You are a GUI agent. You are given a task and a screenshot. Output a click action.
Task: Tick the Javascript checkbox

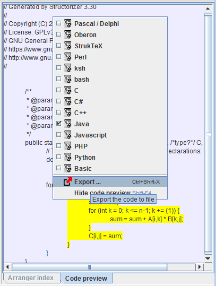pyautogui.click(x=59, y=135)
